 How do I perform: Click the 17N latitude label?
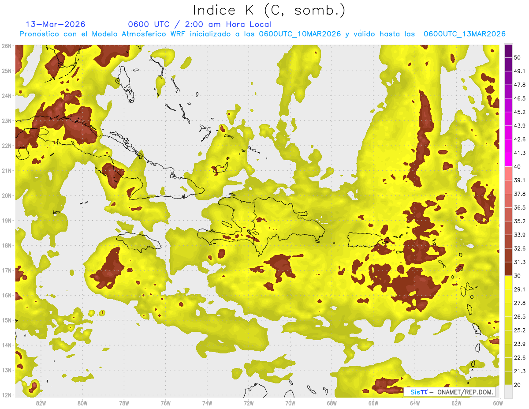[x=6, y=270]
